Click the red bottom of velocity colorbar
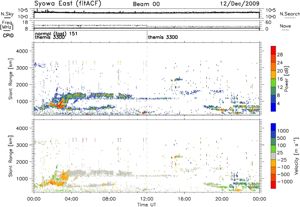The image size is (300, 207). [x=273, y=185]
